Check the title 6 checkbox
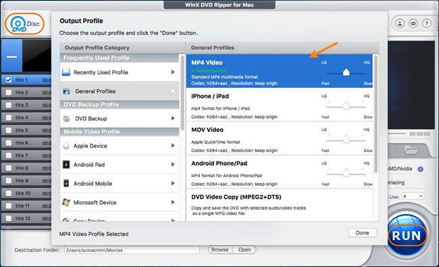The height and width of the screenshot is (267, 439). [9, 143]
